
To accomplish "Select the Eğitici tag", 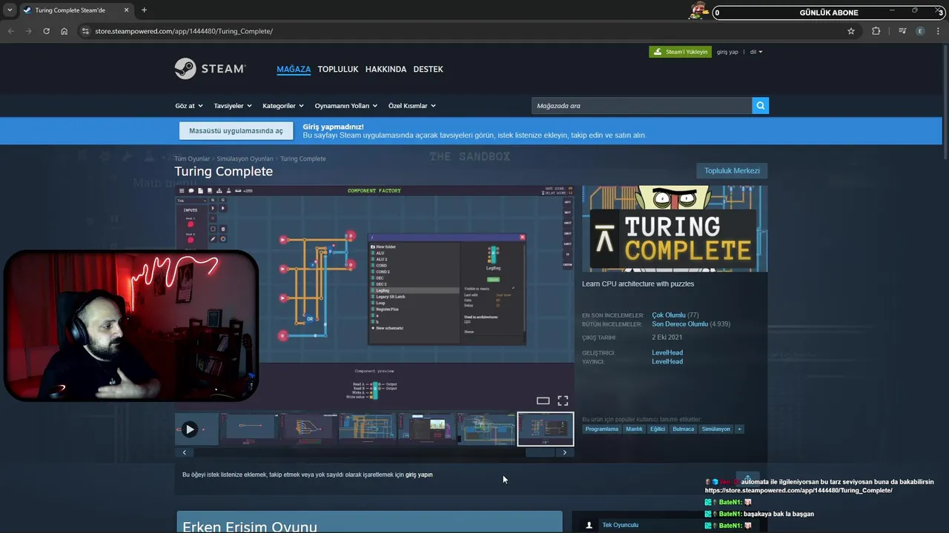I will click(658, 429).
